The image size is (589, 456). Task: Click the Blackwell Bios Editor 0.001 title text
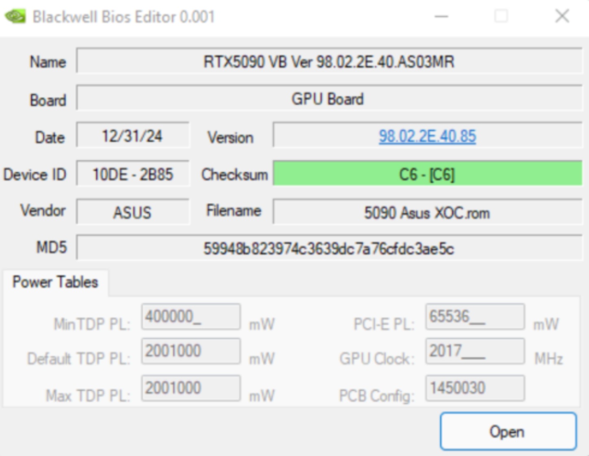[124, 17]
